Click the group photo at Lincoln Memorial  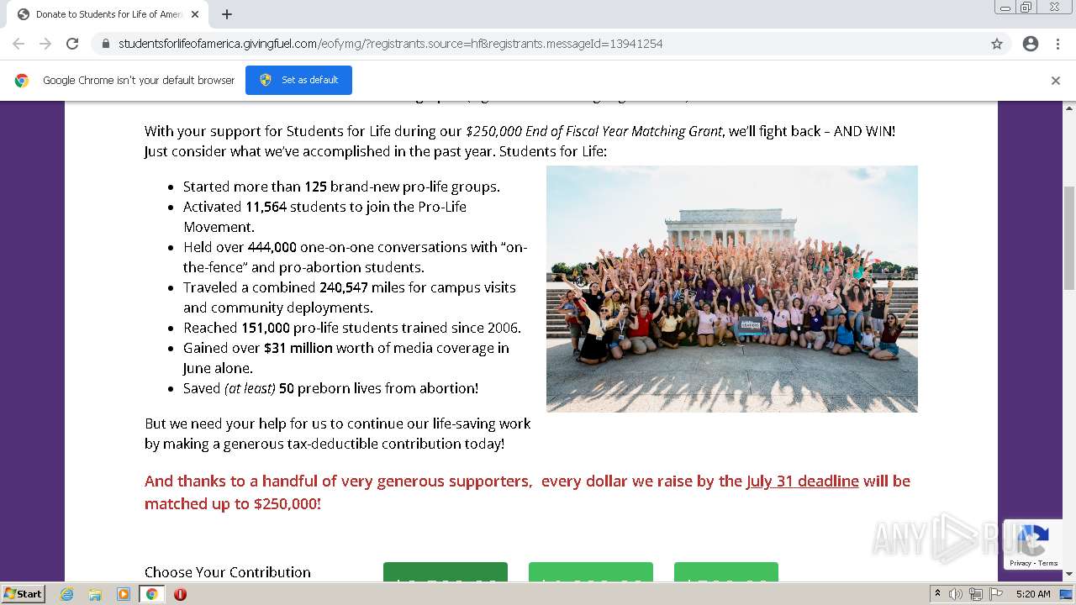point(731,288)
